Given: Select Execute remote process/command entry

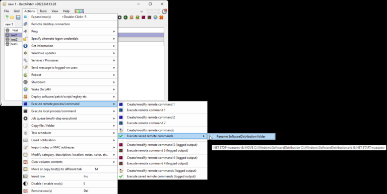Looking at the screenshot, I should [70, 104].
